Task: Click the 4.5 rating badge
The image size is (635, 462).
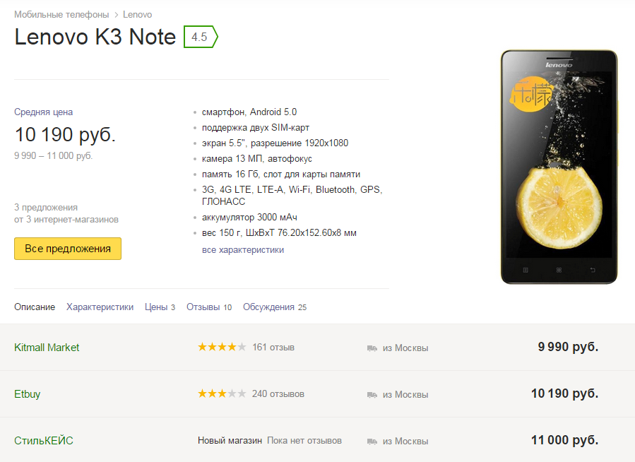Action: point(201,37)
